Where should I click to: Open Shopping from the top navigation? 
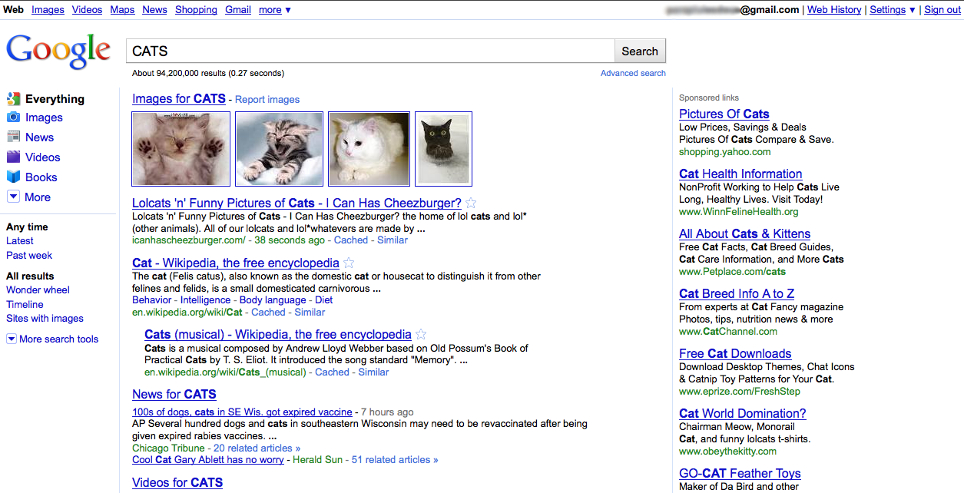click(196, 9)
